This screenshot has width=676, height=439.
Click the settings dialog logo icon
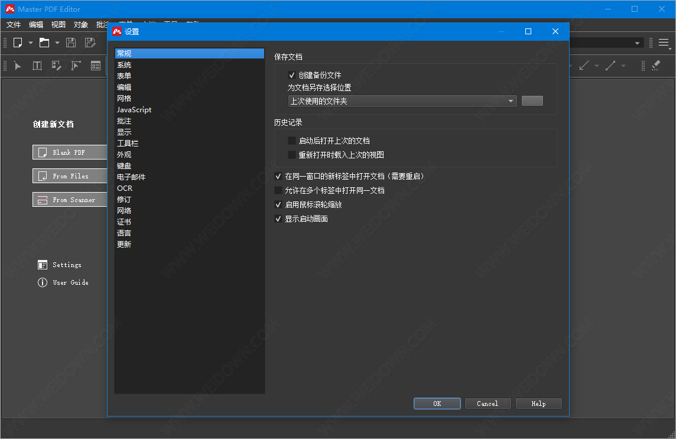pyautogui.click(x=117, y=31)
